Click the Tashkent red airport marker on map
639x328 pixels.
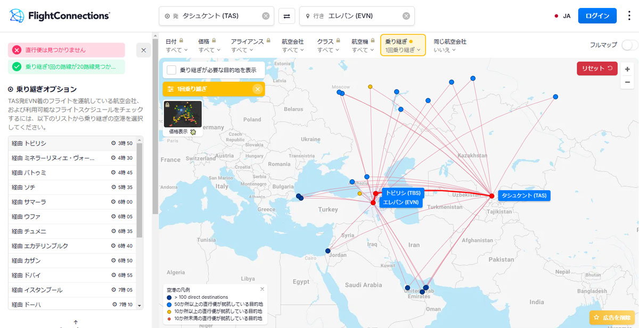(x=491, y=196)
